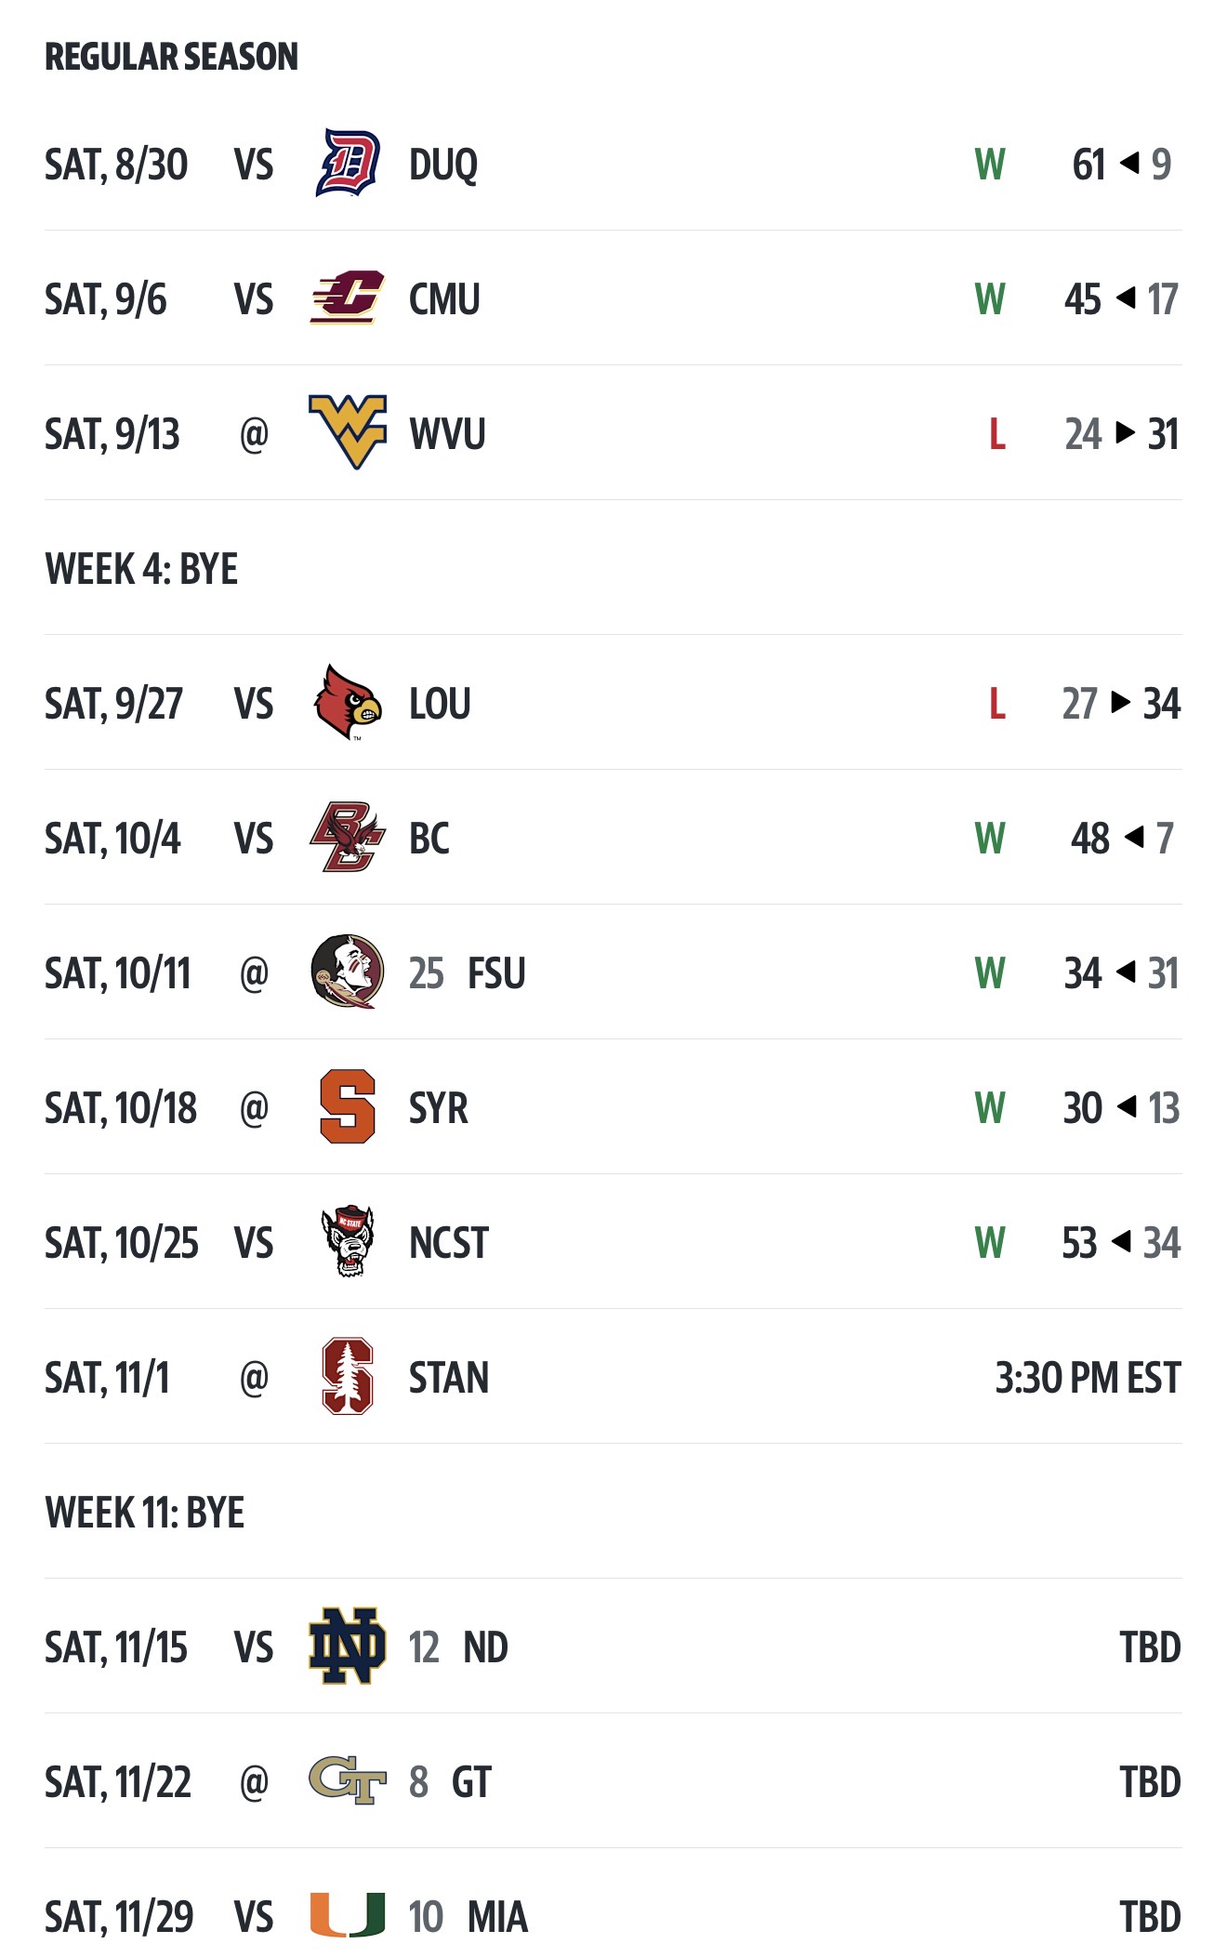Open the 61-9 Duquesne game score
Screen dimensions: 1227x1957
[1121, 165]
